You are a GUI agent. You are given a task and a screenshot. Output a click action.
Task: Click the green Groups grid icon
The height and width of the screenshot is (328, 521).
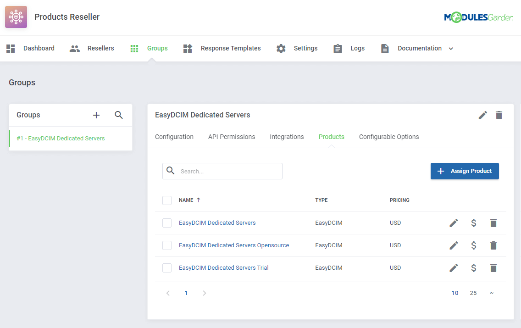[134, 49]
